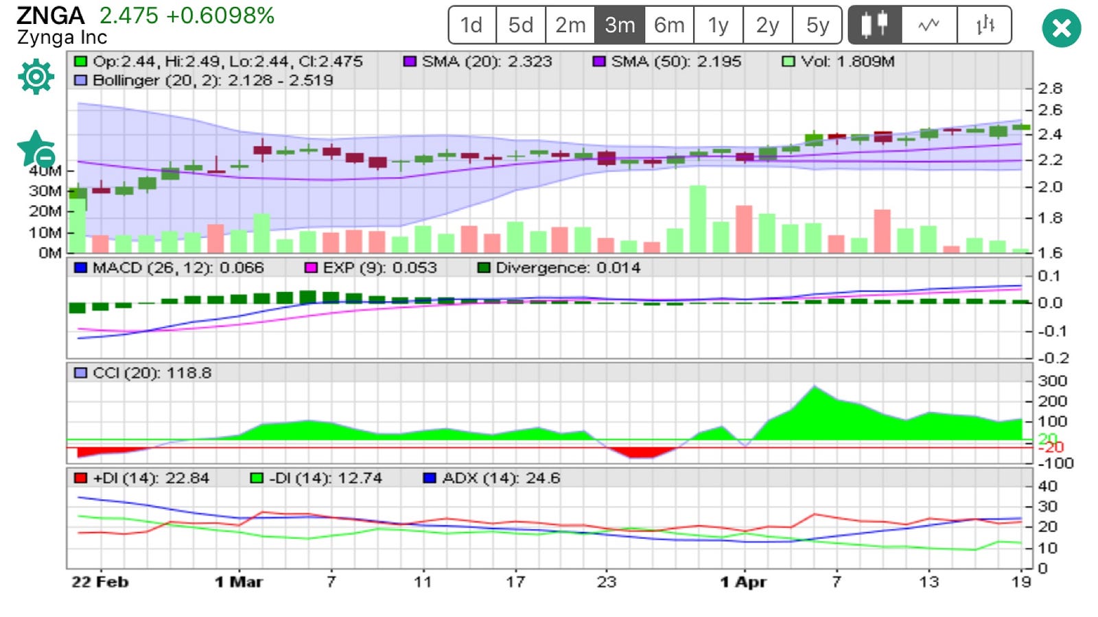Remove ZNGA from favorites star icon
1098x617 pixels.
pos(36,149)
